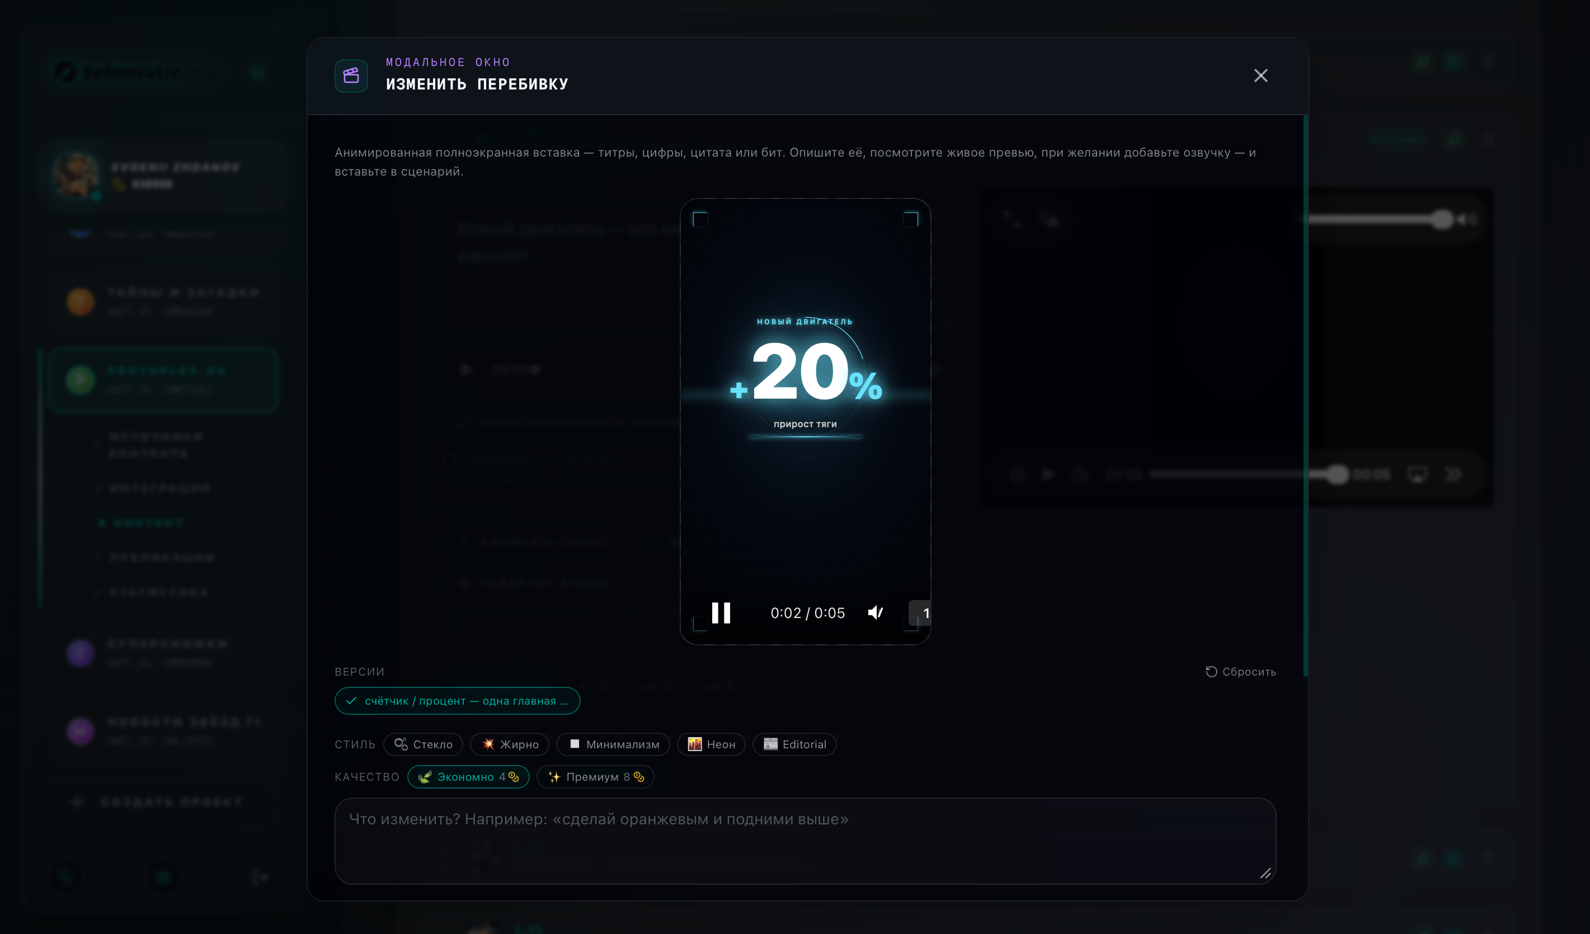1590x934 pixels.
Task: Click play in background video player
Action: [x=1047, y=474]
